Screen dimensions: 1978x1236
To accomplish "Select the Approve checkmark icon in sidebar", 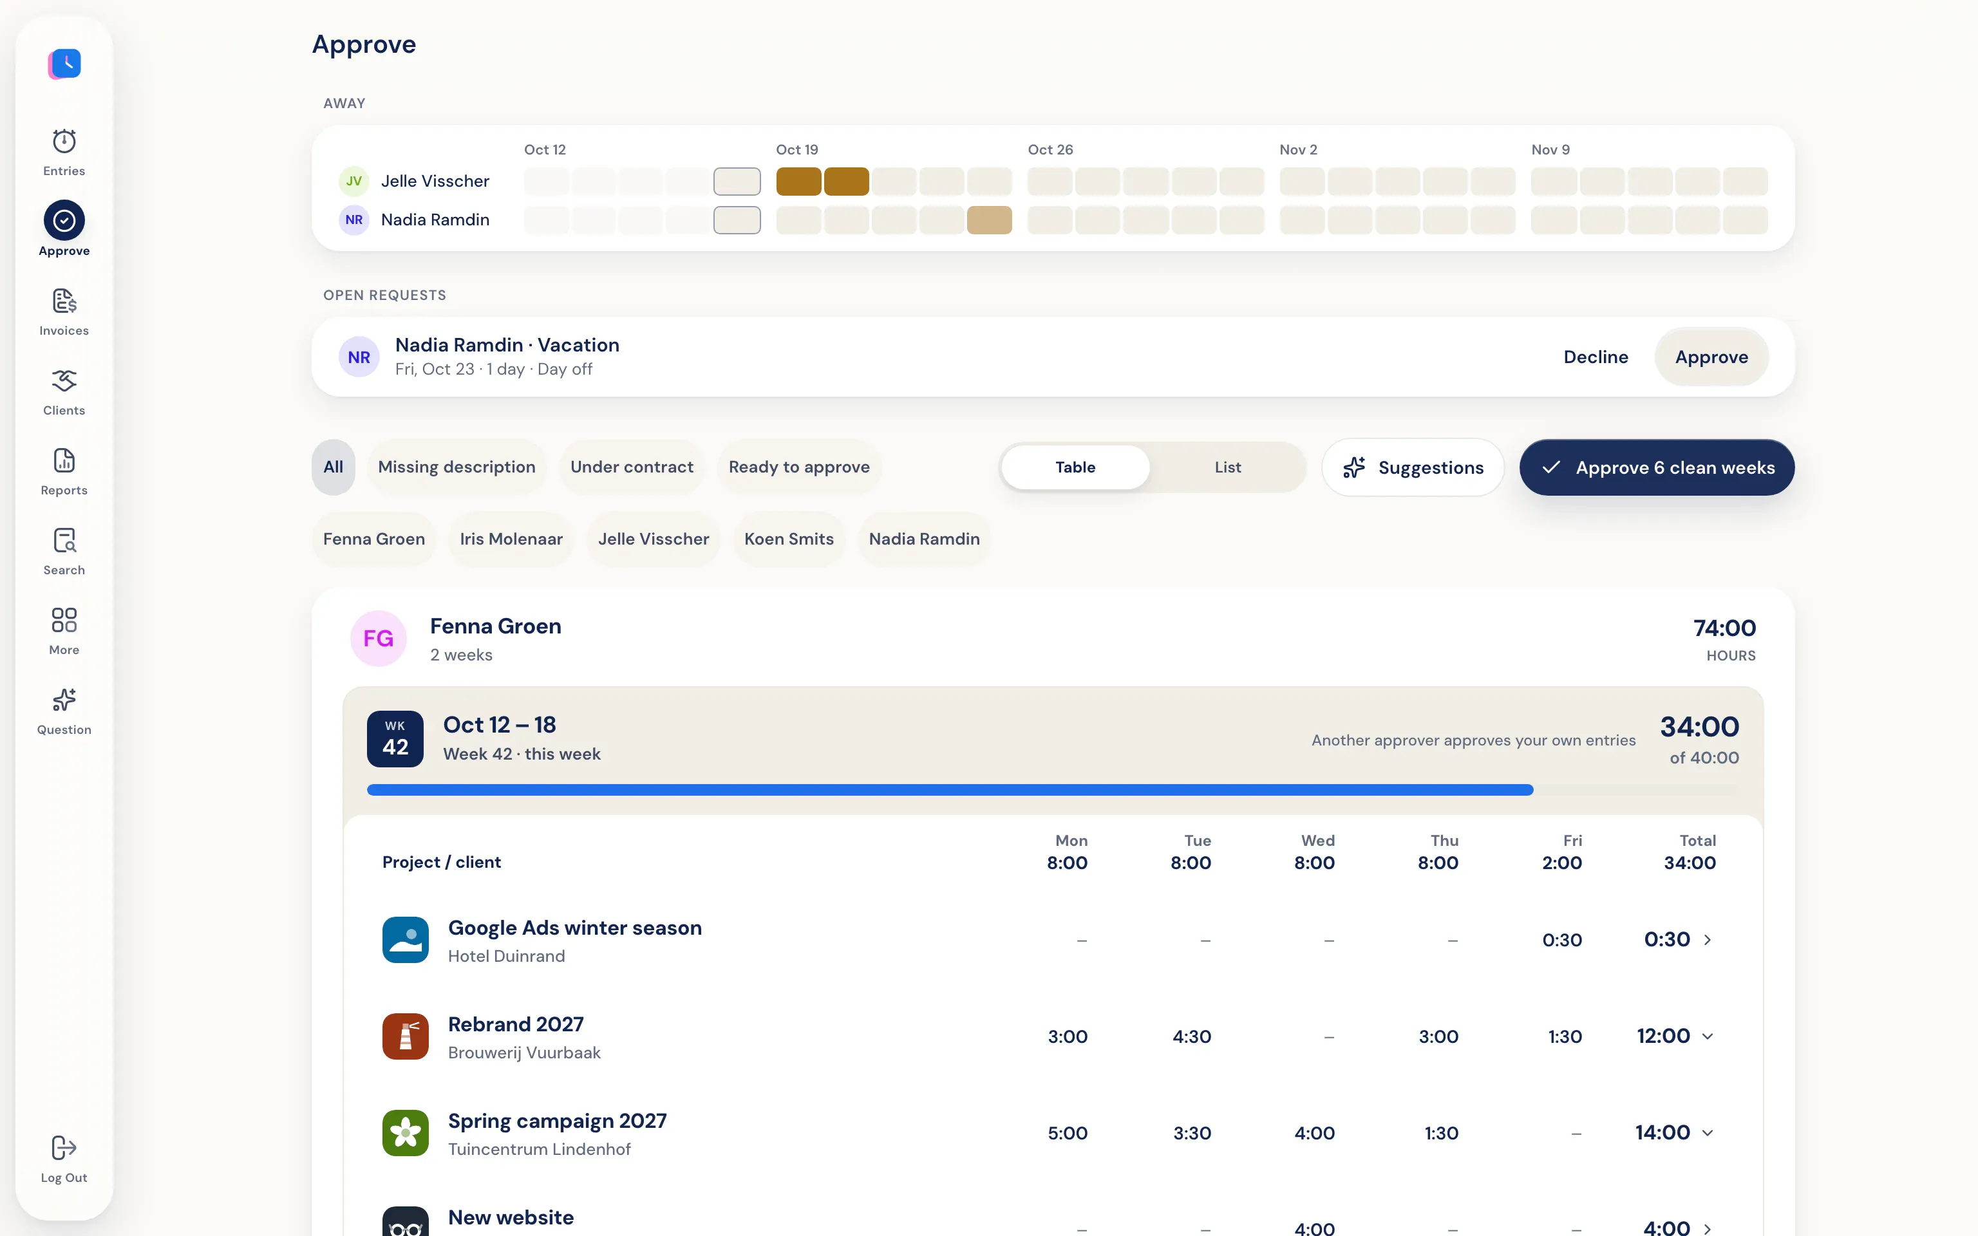I will pos(64,220).
